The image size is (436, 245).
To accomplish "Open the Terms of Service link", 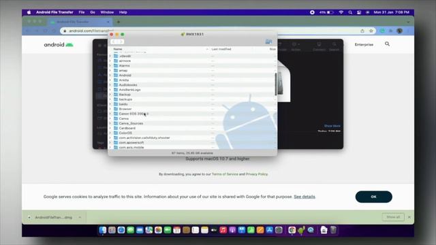I will 225,174.
